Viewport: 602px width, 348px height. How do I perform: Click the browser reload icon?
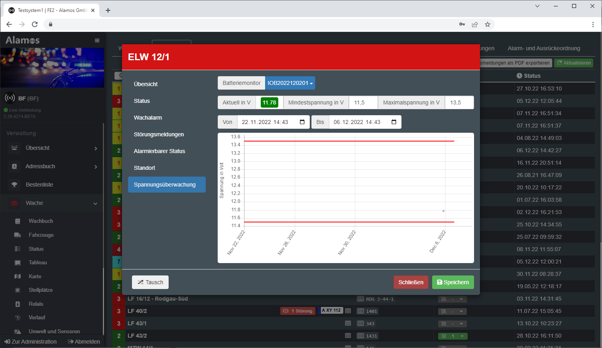35,24
